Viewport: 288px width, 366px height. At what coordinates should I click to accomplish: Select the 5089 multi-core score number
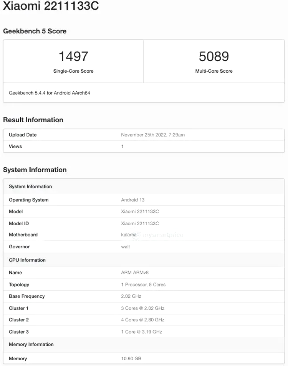[214, 57]
